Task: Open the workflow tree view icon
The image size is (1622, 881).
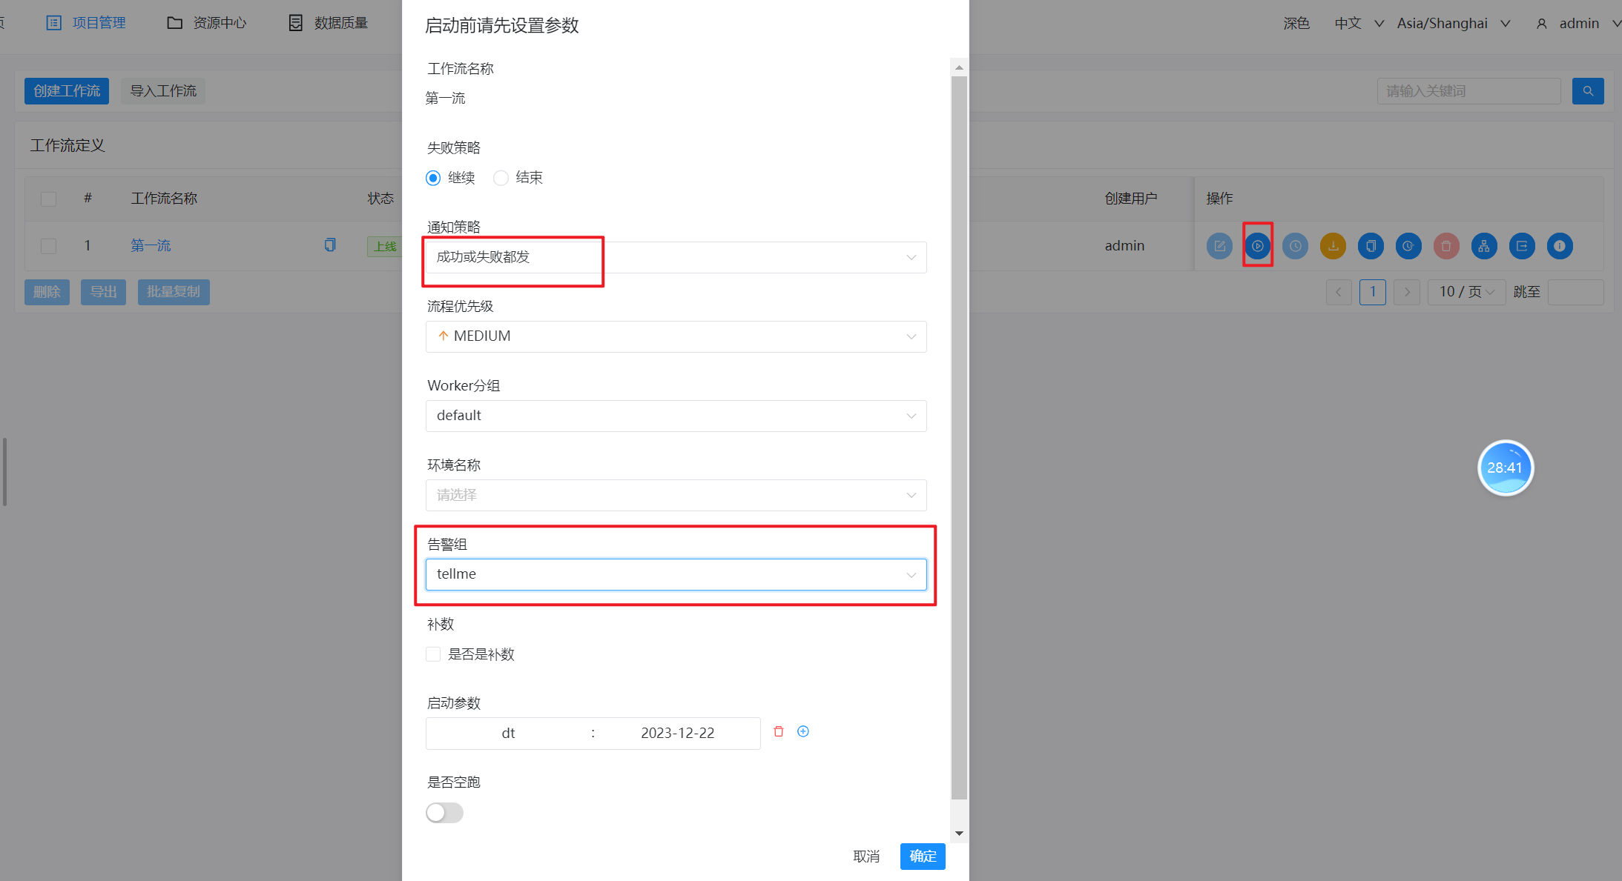Action: click(x=1483, y=246)
